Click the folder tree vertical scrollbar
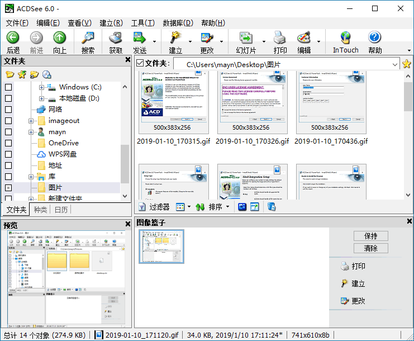 pyautogui.click(x=125, y=168)
